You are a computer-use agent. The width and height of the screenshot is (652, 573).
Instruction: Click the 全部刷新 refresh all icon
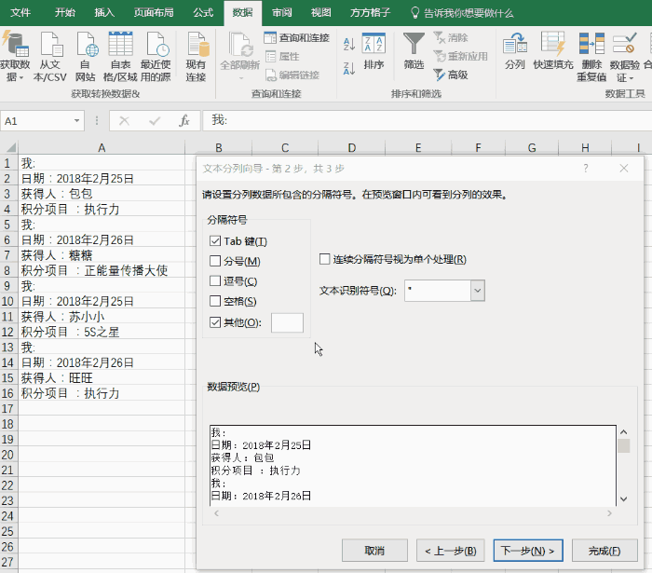click(239, 56)
